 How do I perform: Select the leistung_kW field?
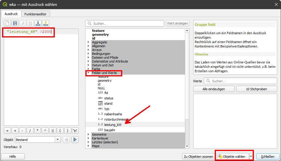click(113, 124)
